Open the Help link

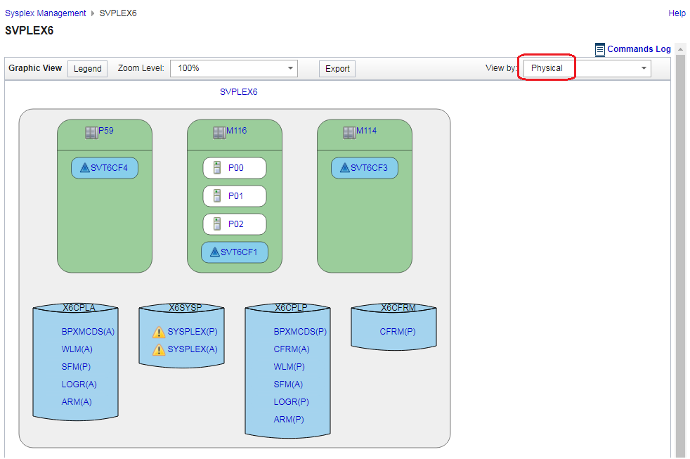coord(677,13)
